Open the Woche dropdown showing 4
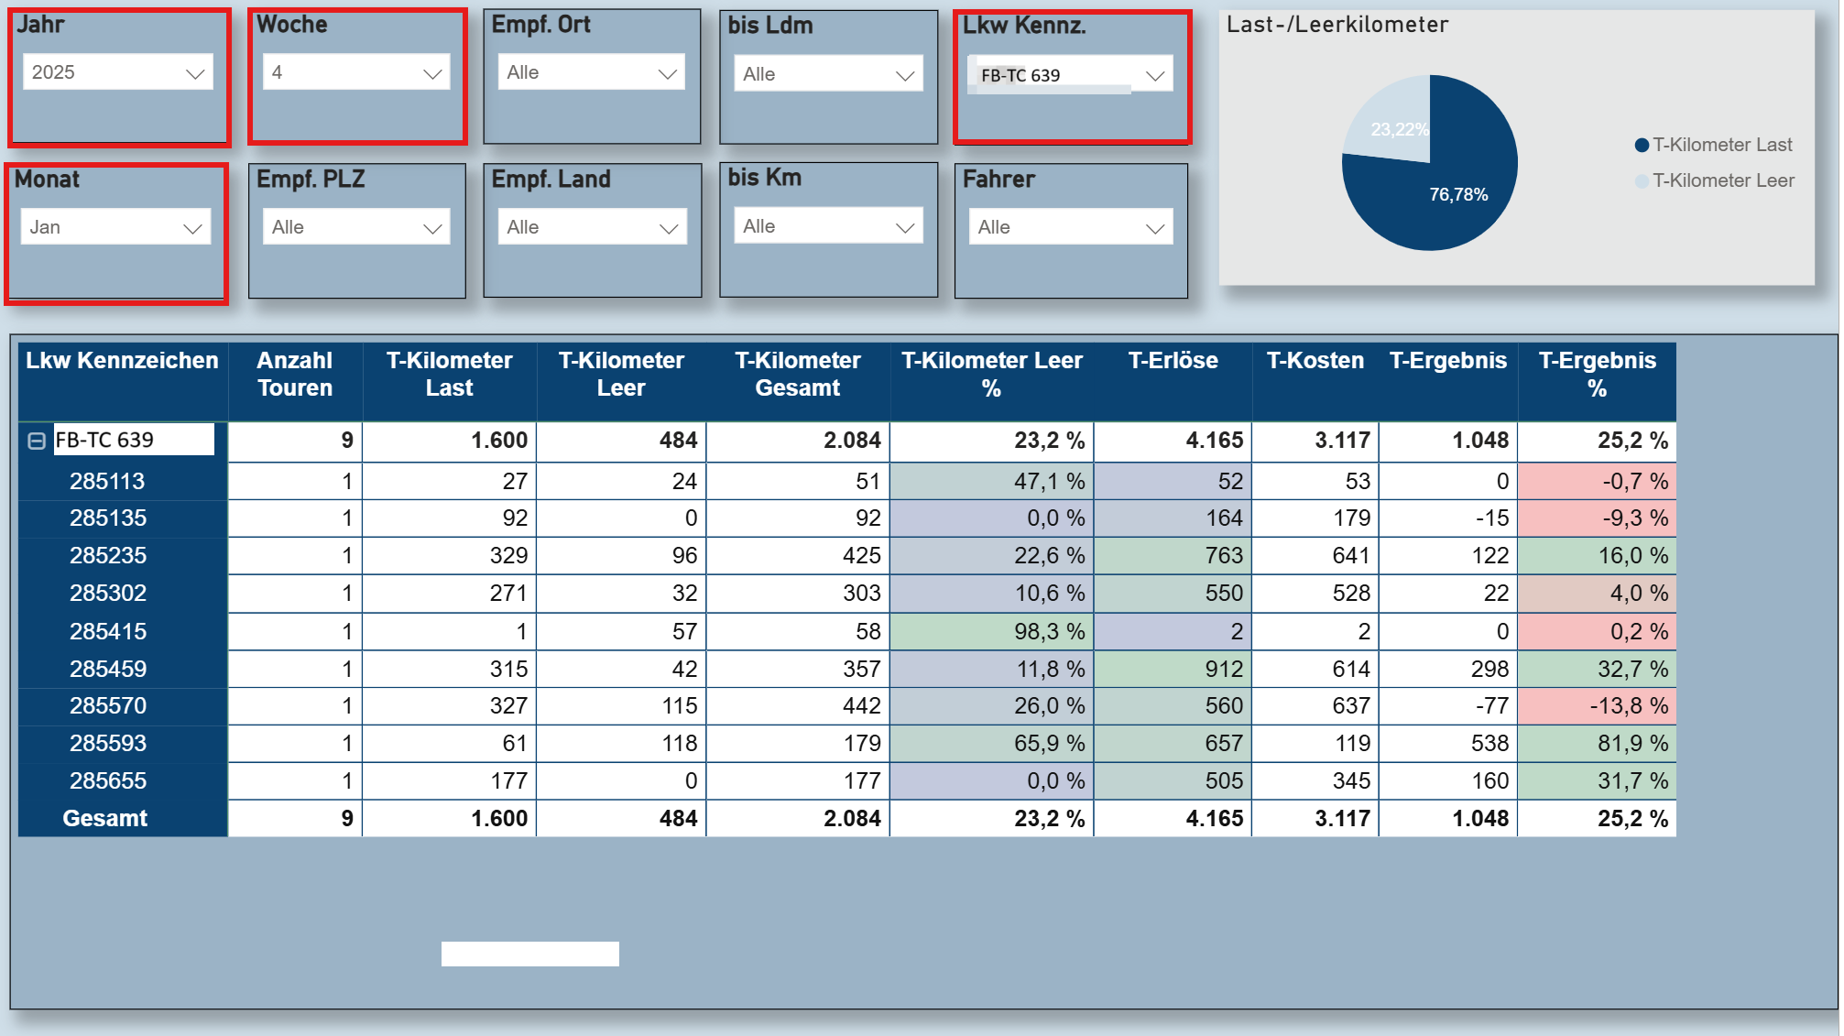The height and width of the screenshot is (1036, 1844). click(356, 72)
